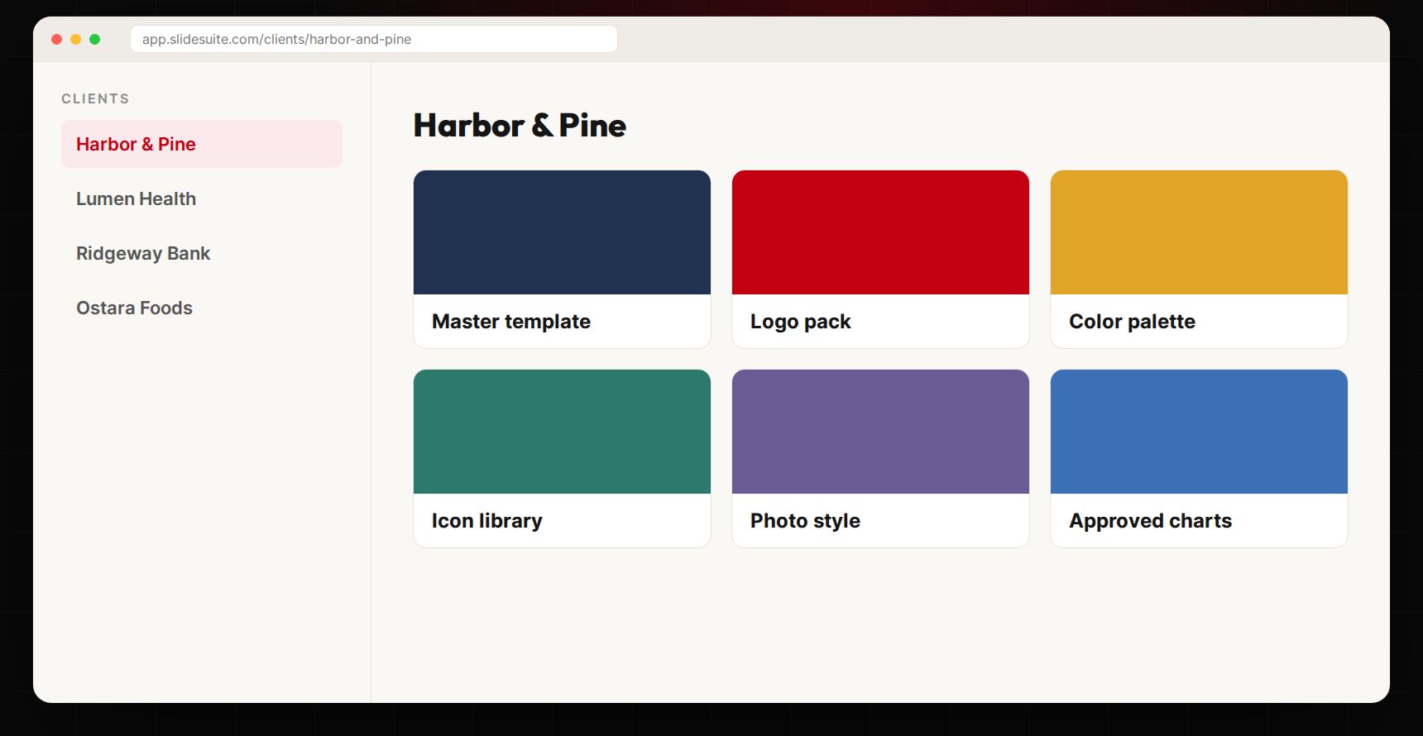The image size is (1423, 736).
Task: Open the Master template card thumbnail
Action: coord(562,232)
